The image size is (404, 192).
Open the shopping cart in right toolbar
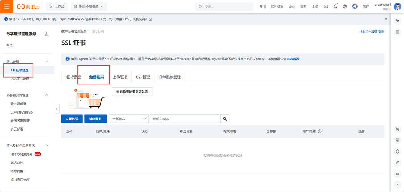point(397,129)
